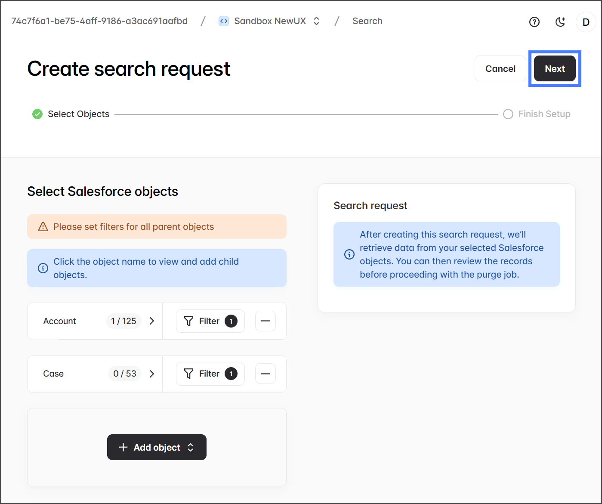This screenshot has height=504, width=602.
Task: Open the organization ID breadcrumb
Action: (x=99, y=21)
